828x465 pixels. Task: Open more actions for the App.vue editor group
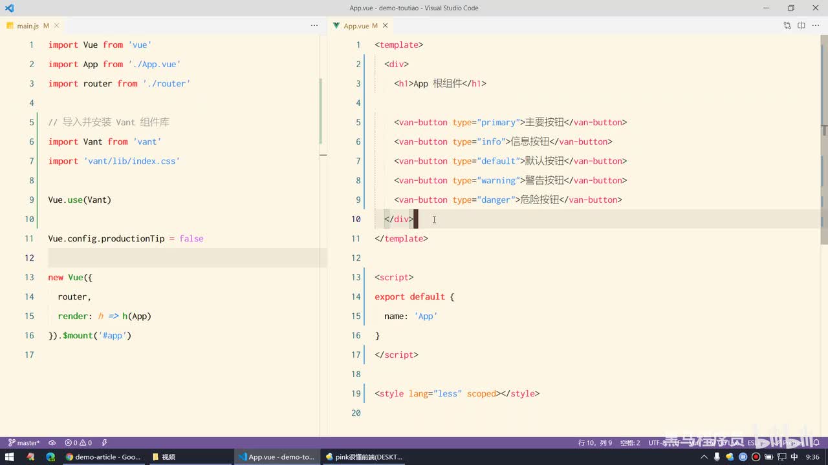[x=816, y=26]
